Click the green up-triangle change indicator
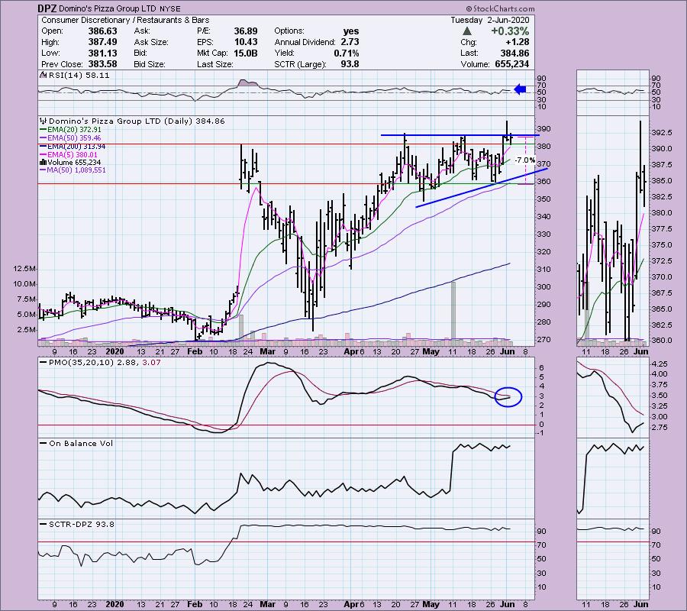This screenshot has width=687, height=611. 467,31
